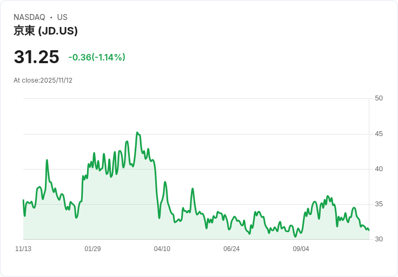398x277 pixels.
Task: Click the 31.25 current price
Action: pyautogui.click(x=36, y=57)
